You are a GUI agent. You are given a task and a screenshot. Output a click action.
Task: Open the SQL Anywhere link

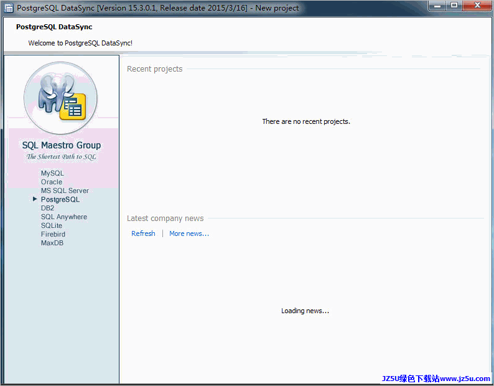point(64,217)
